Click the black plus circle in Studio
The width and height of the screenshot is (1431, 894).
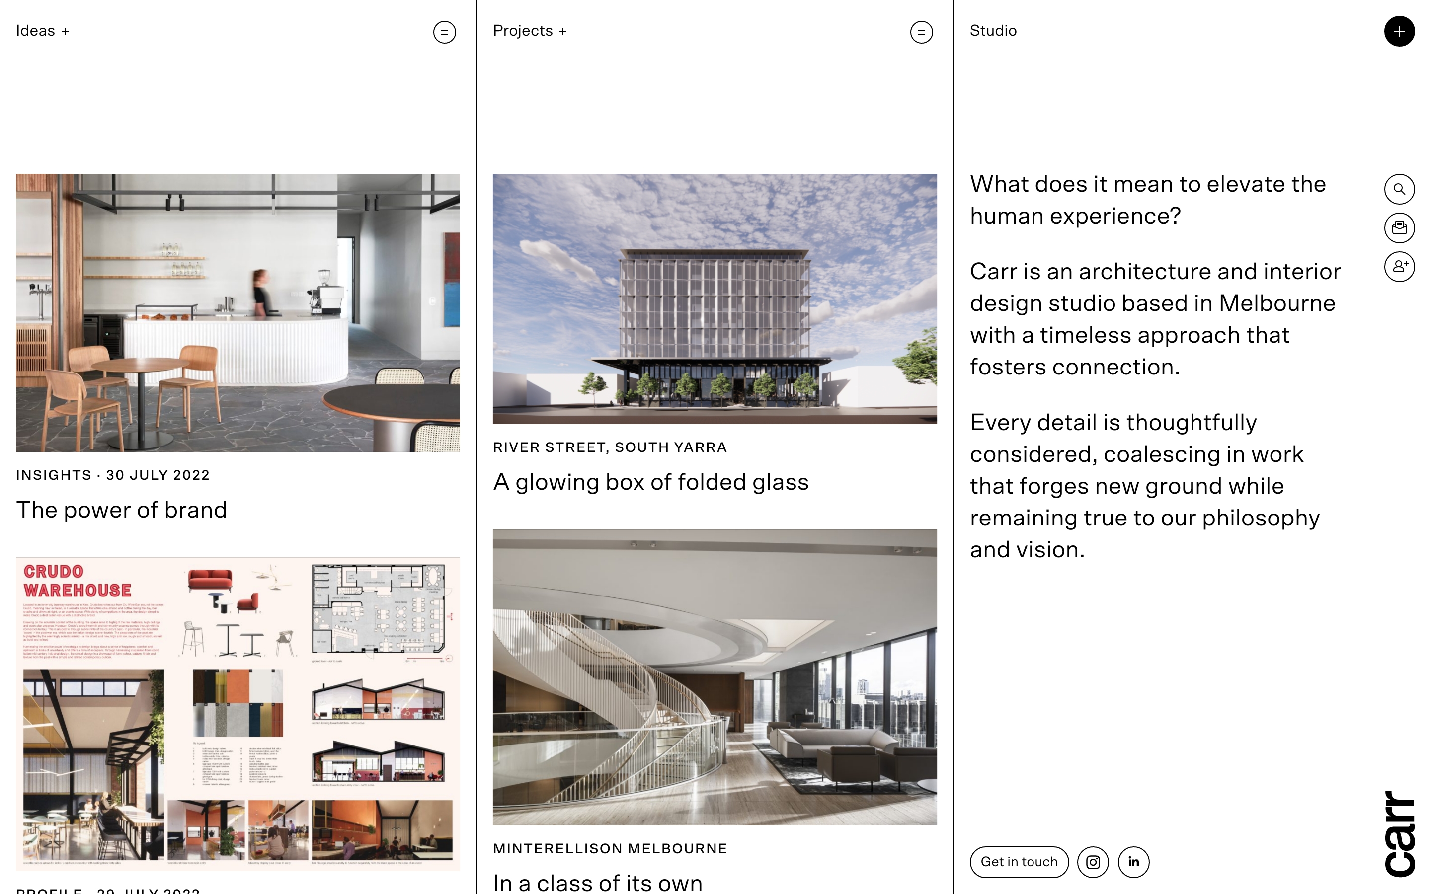1399,31
